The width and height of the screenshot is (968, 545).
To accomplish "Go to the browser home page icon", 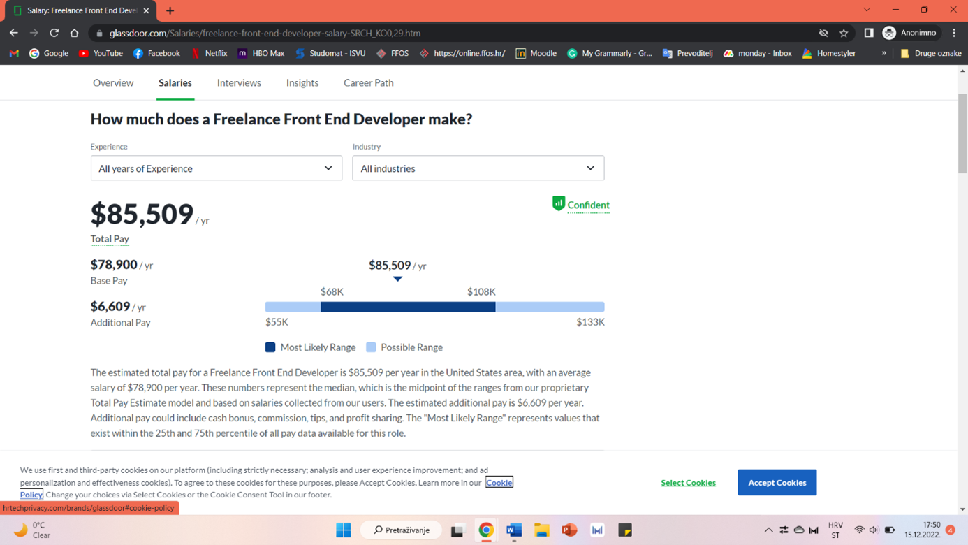I will [74, 33].
